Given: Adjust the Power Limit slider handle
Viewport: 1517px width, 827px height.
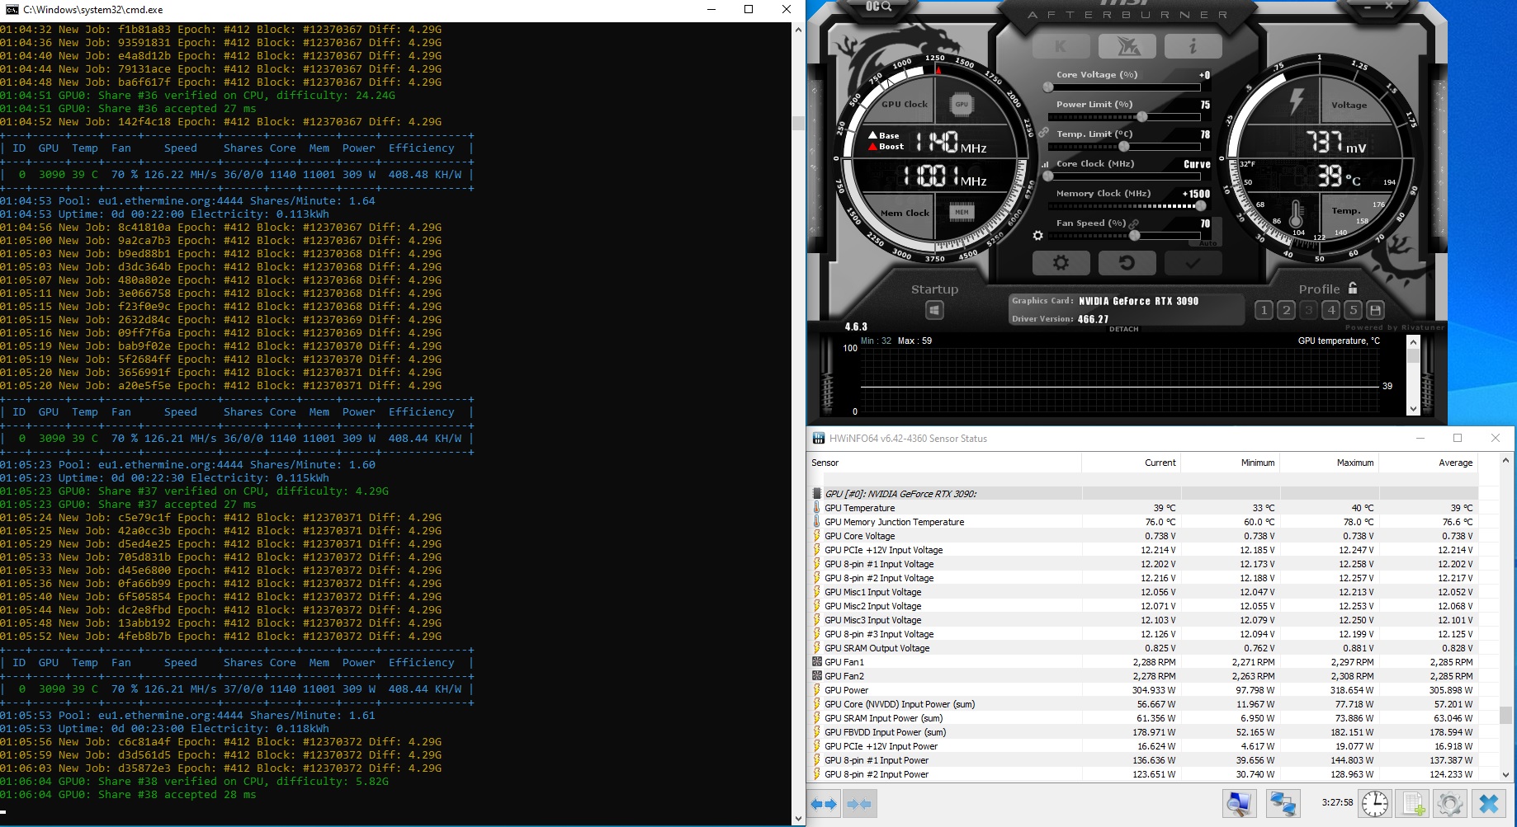Looking at the screenshot, I should 1142,116.
